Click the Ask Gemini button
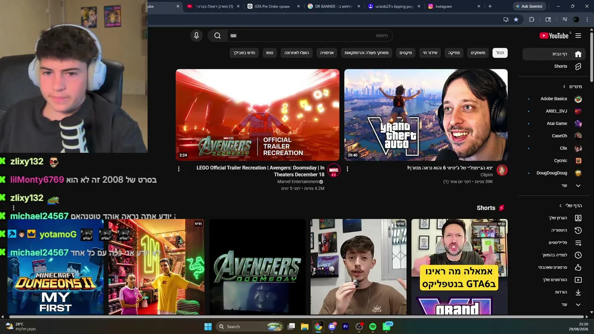594x334 pixels. pos(528,6)
